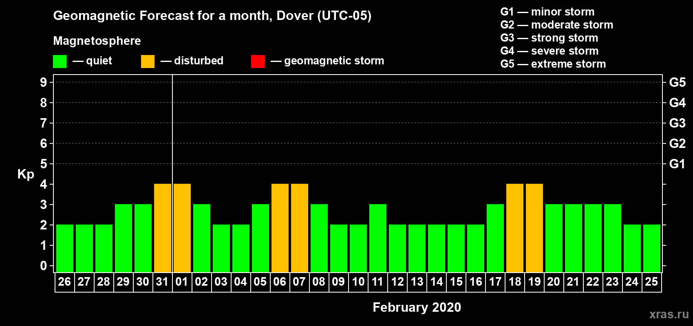
Task: Click the red geomagnetic storm legend swatch
Action: coord(258,62)
